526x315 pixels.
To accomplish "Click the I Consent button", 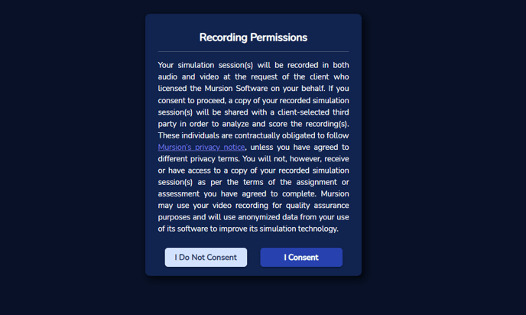I will point(301,258).
